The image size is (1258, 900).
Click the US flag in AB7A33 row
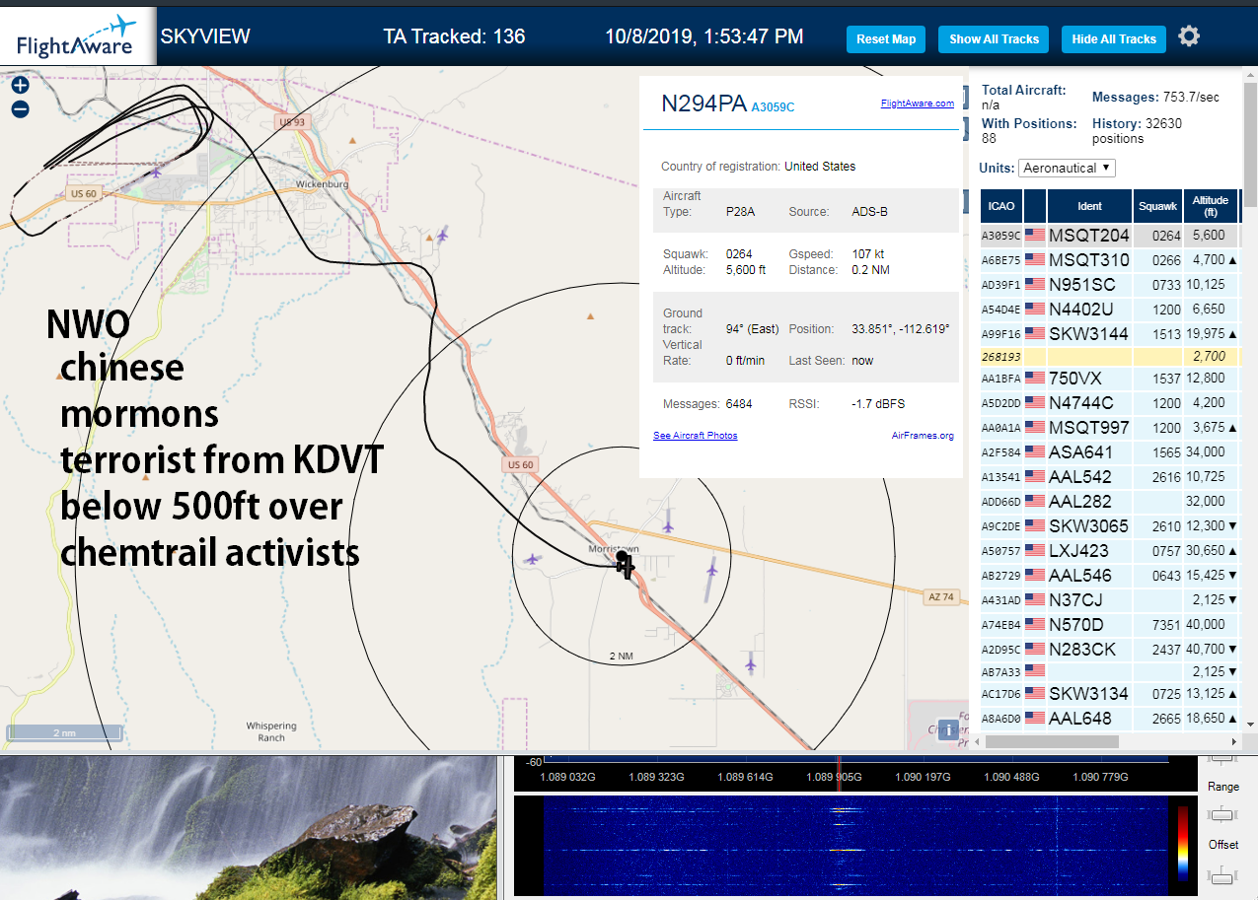(x=1034, y=671)
